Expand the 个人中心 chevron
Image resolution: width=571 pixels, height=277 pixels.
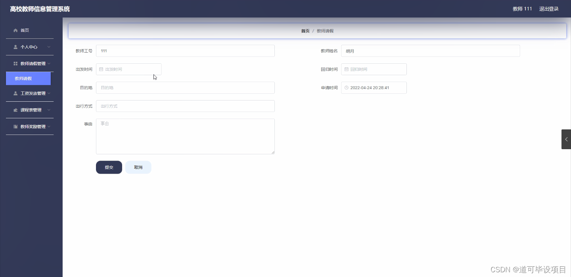[49, 47]
